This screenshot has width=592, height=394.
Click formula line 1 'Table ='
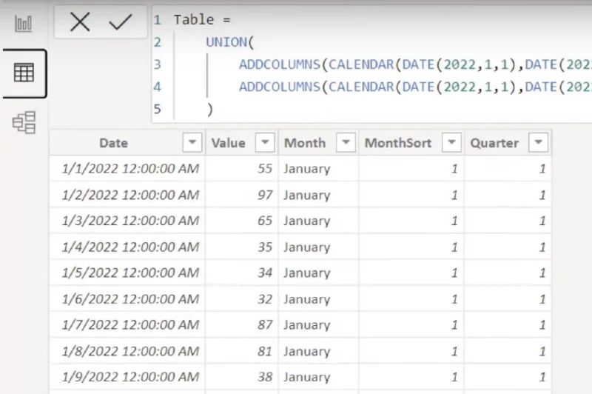202,20
